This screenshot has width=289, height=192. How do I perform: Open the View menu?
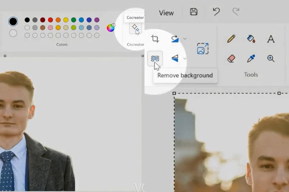pyautogui.click(x=166, y=13)
